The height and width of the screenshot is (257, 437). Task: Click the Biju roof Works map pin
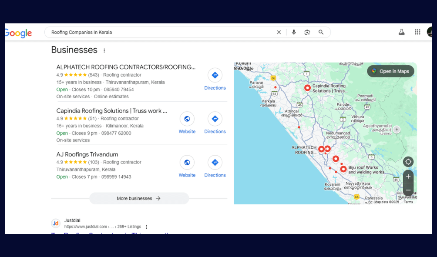[x=343, y=169]
